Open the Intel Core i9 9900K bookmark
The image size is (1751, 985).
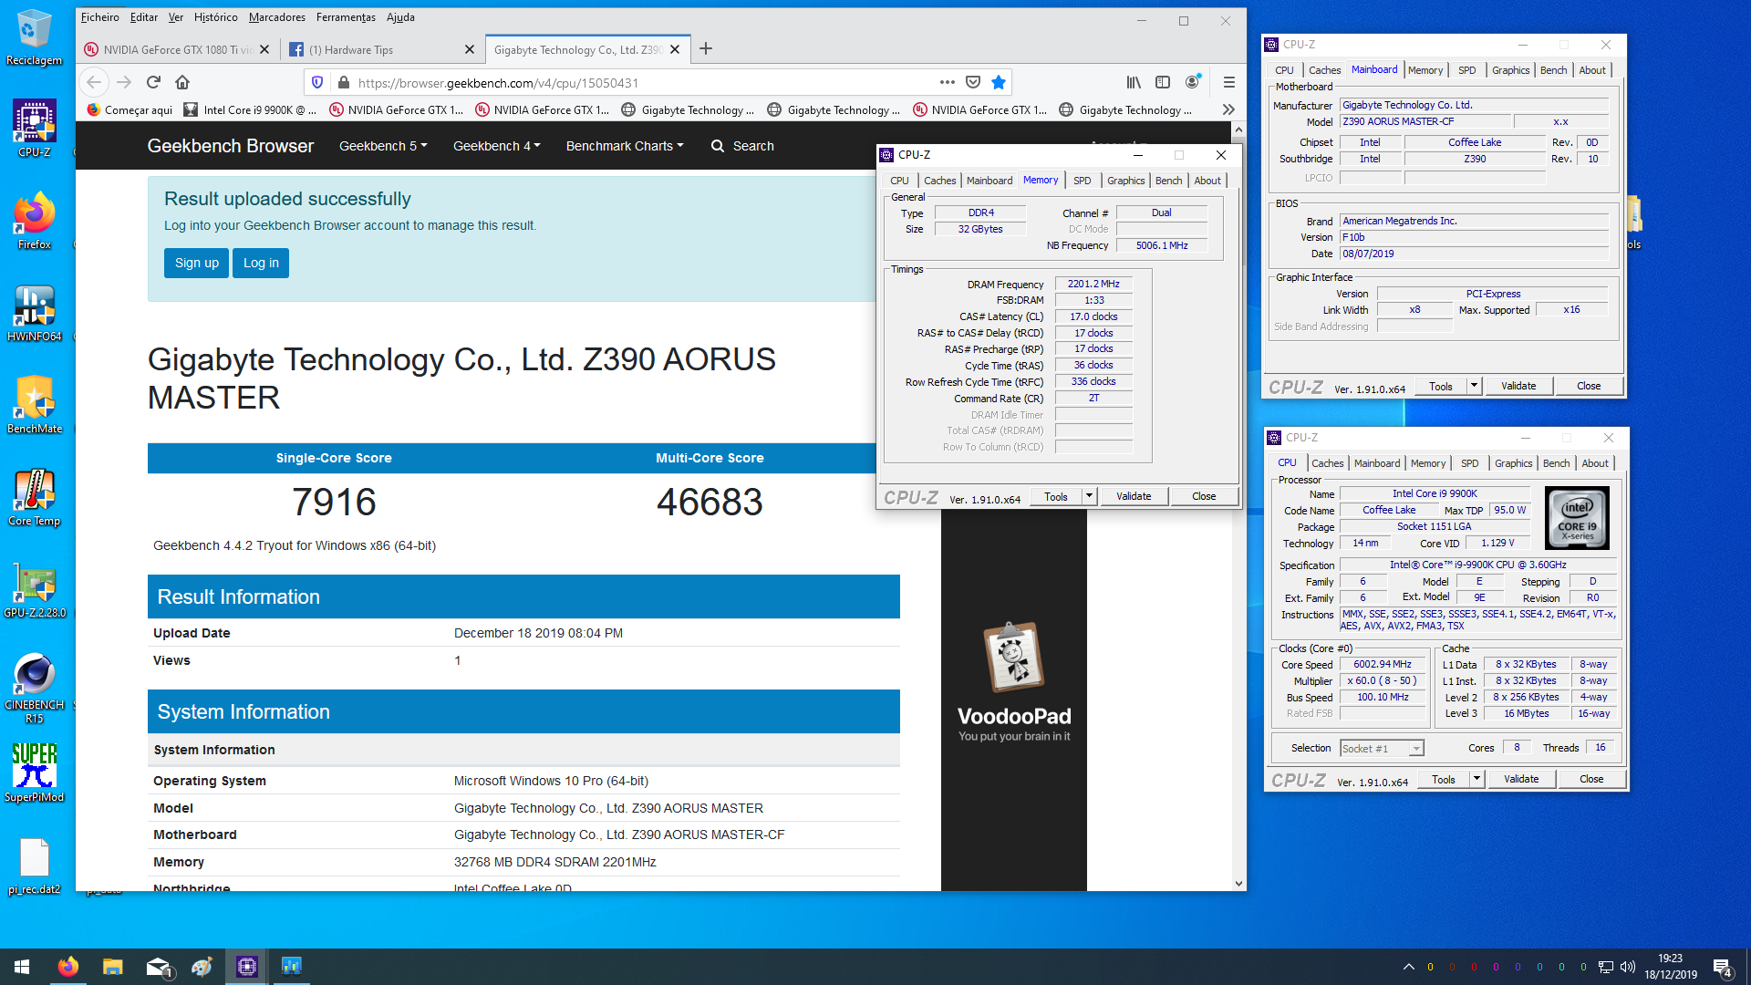[x=250, y=109]
